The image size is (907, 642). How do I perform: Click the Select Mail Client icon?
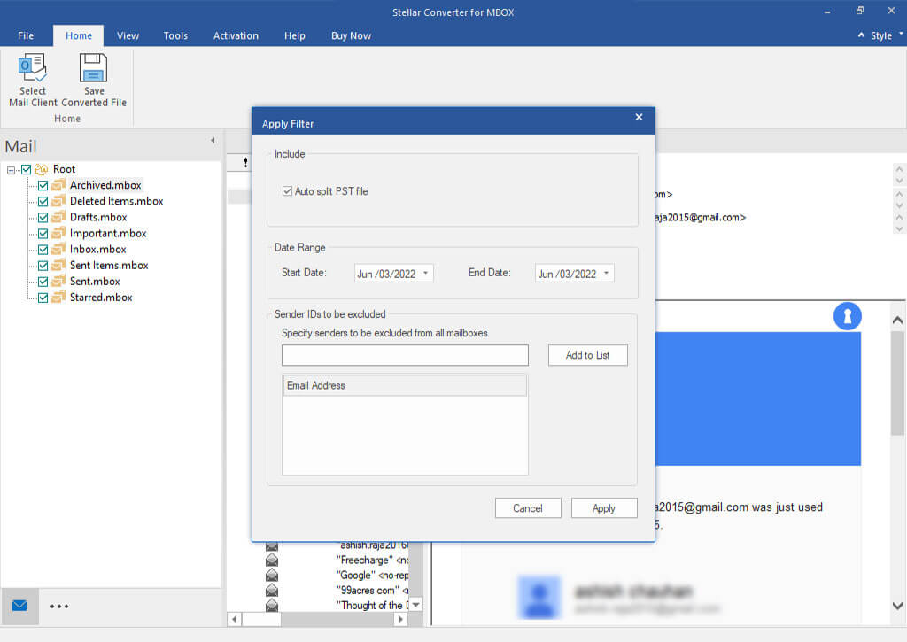33,68
